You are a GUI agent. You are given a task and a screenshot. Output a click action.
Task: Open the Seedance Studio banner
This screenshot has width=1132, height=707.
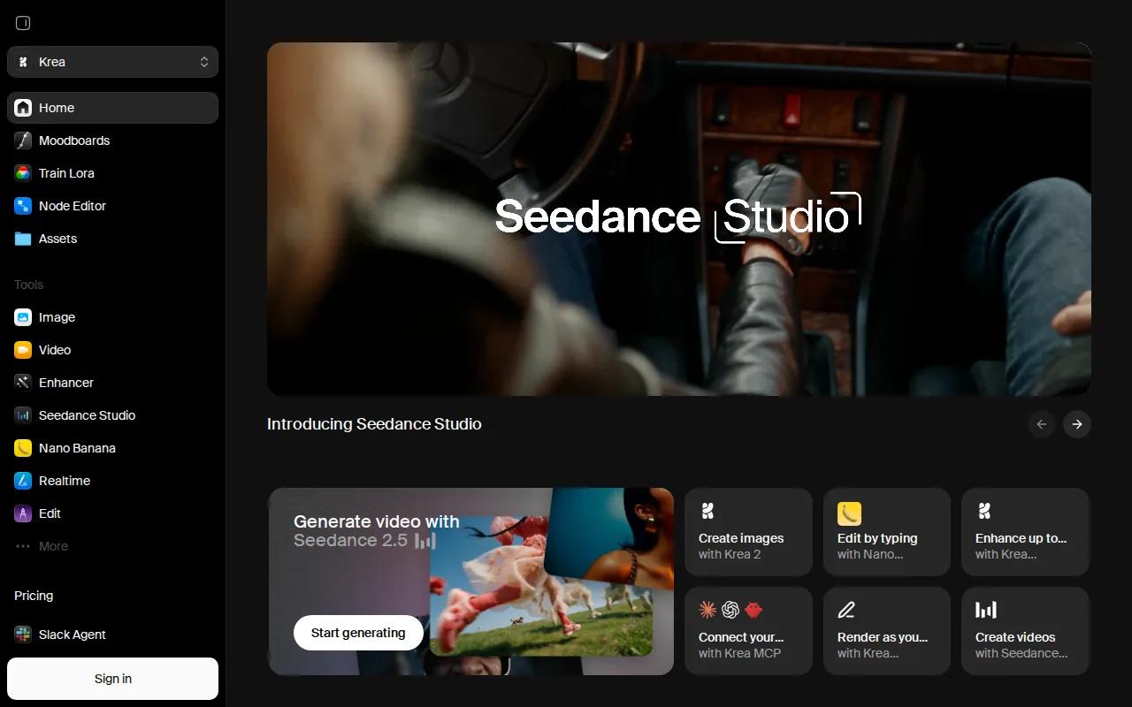tap(679, 219)
